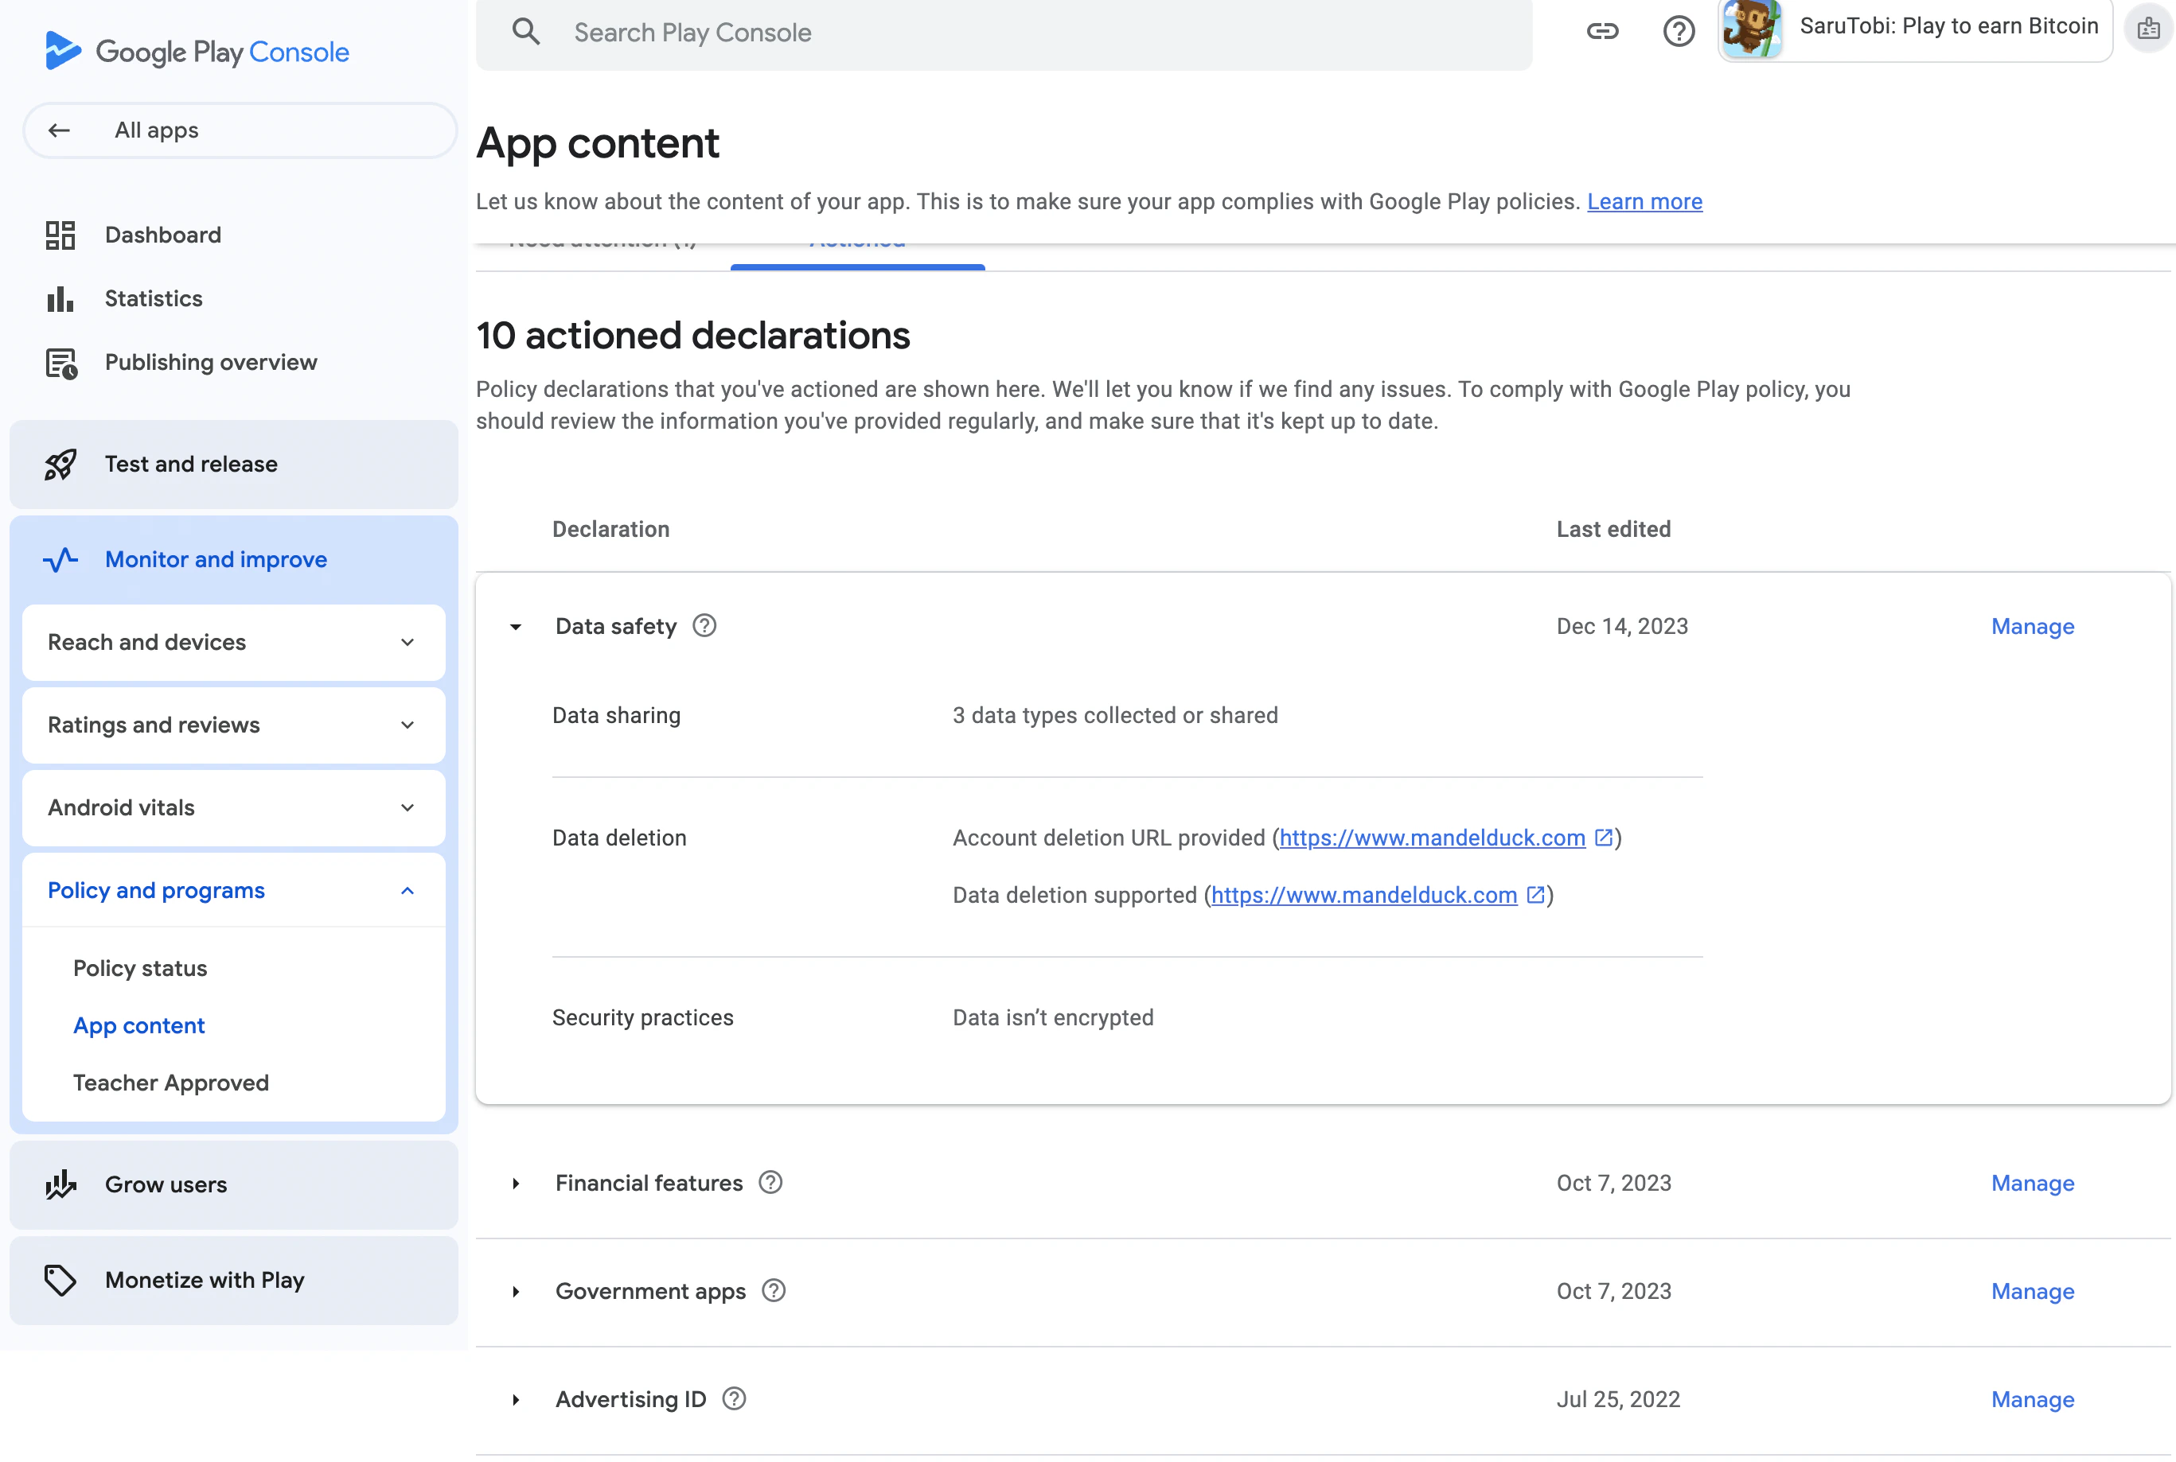Open the help question mark icon
Viewport: 2176px width, 1462px height.
click(x=1678, y=31)
